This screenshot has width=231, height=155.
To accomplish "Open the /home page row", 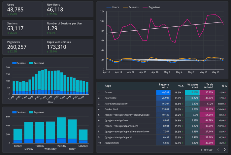I will (162, 92).
